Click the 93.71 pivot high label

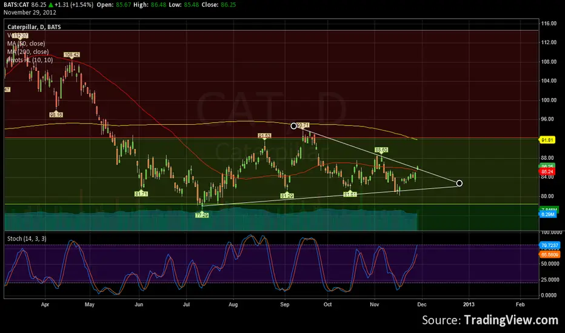[303, 125]
